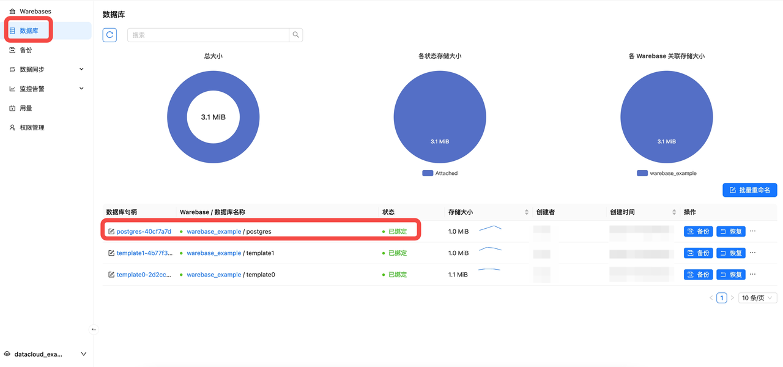783x367 pixels.
Task: Click 1.0 MiB size in postgres row
Action: [x=458, y=232]
